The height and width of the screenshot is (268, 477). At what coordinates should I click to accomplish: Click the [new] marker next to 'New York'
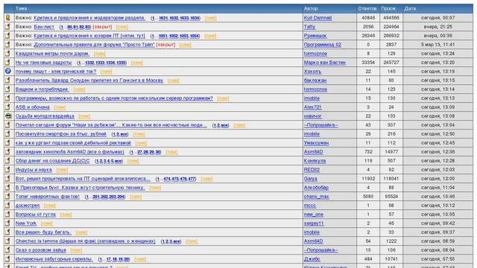click(x=46, y=223)
